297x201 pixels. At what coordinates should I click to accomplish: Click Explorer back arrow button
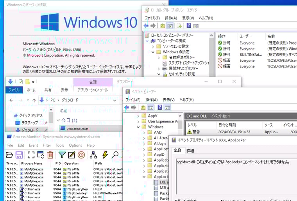[11, 100]
